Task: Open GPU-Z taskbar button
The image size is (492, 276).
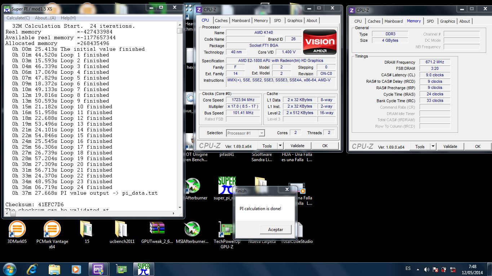Action: (x=121, y=269)
